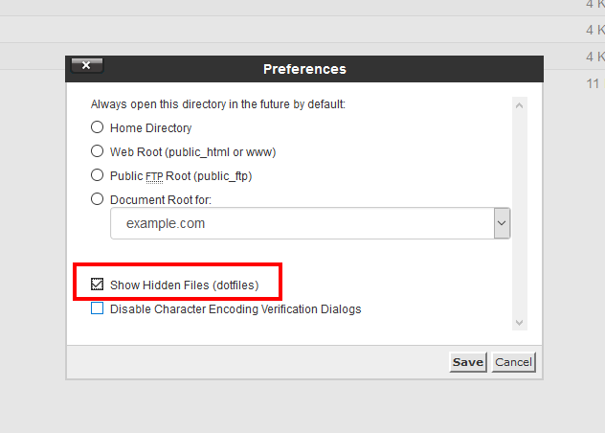Pick the Document Root for radio button
Screen dimensions: 605x433
click(97, 199)
